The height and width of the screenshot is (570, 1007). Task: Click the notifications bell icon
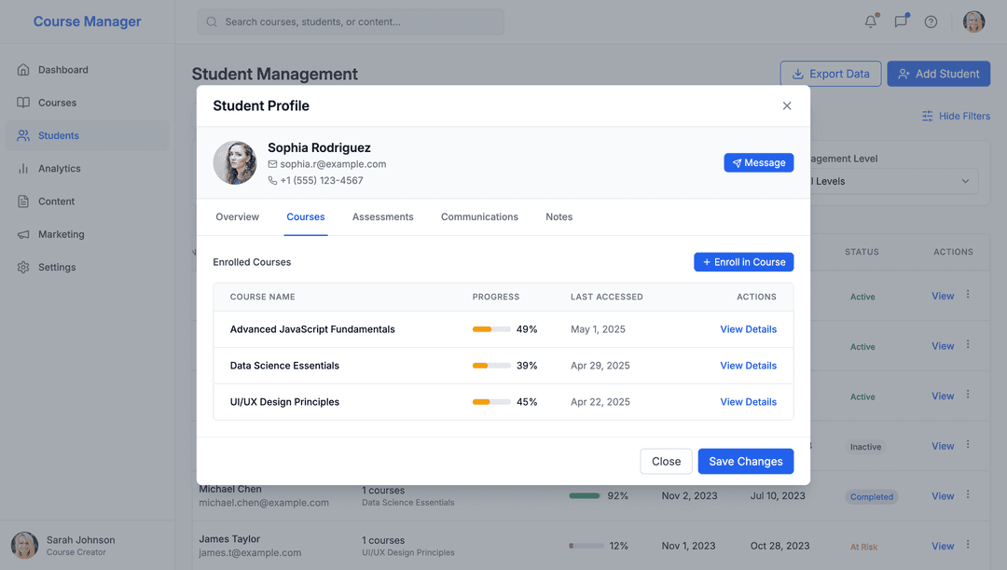[871, 21]
